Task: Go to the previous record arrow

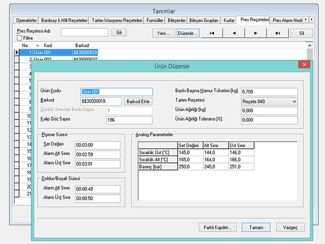Action: 234,33
